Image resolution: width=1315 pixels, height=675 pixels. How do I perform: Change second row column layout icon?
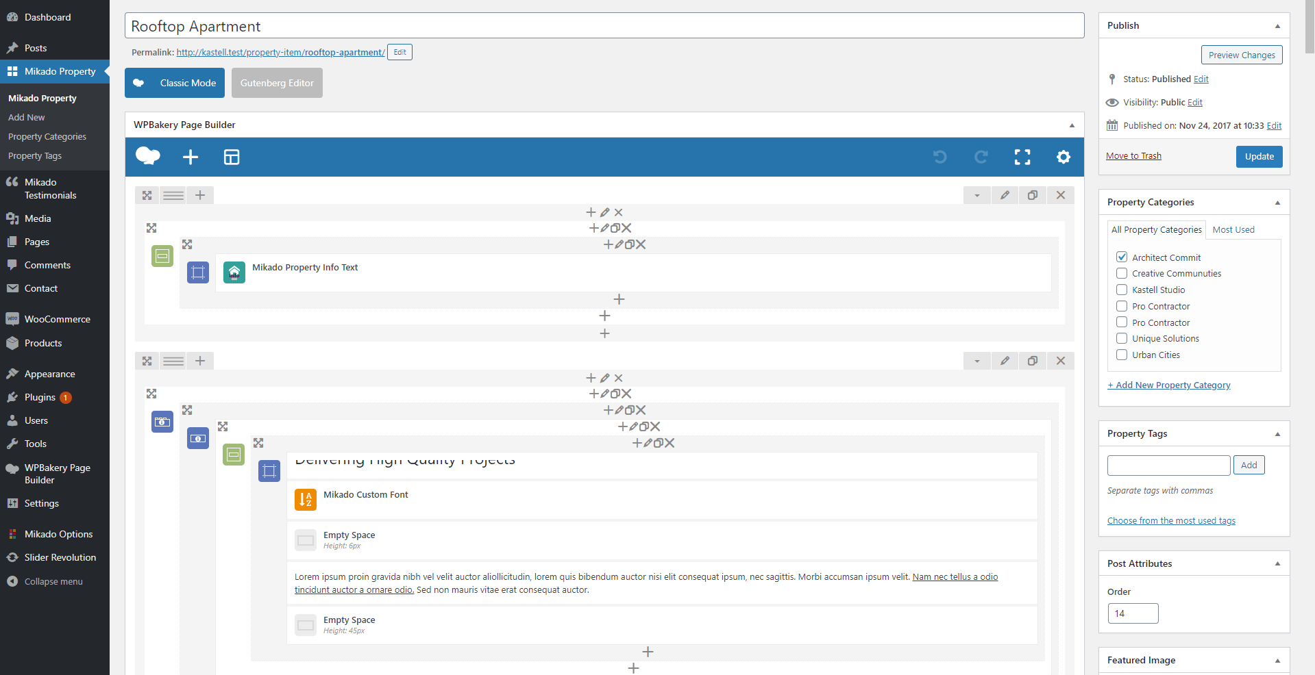click(x=173, y=361)
